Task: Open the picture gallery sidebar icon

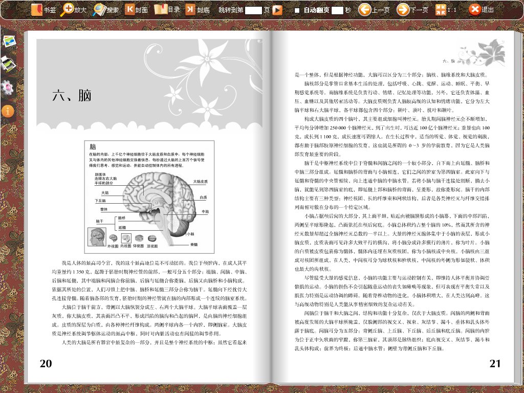Action: [9, 41]
